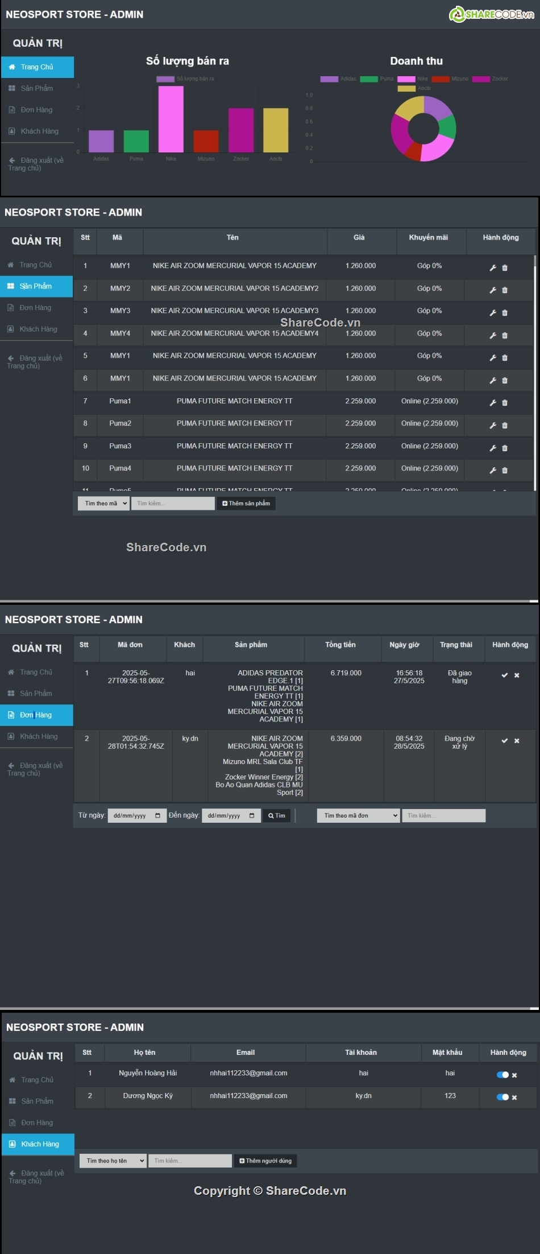Edit product Puma1 with the wrench icon
Image resolution: width=540 pixels, height=1254 pixels.
point(493,403)
